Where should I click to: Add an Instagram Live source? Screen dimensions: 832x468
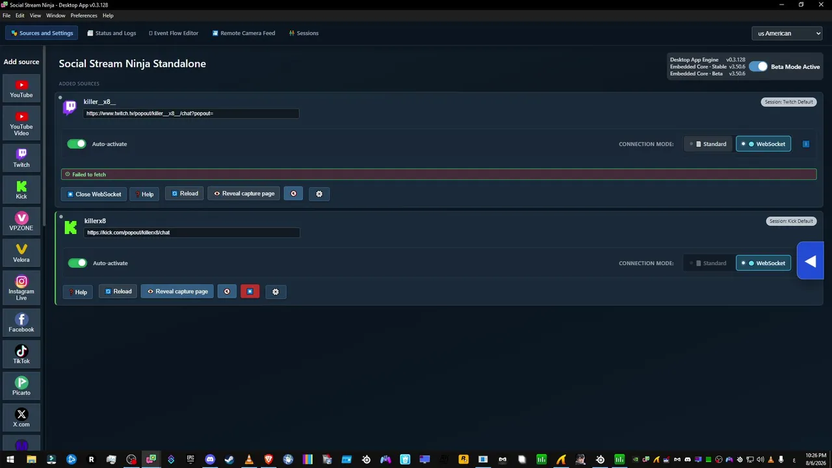click(x=21, y=288)
